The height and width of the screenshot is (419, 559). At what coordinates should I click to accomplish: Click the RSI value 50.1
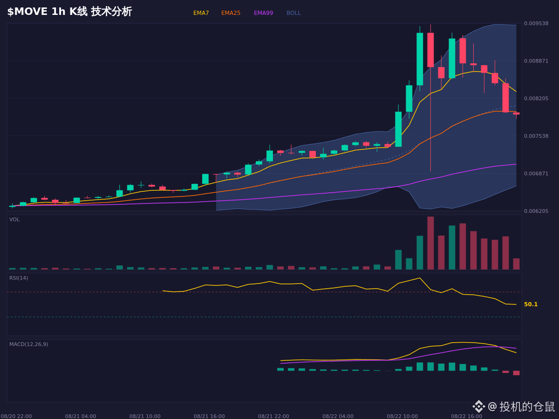tap(531, 304)
